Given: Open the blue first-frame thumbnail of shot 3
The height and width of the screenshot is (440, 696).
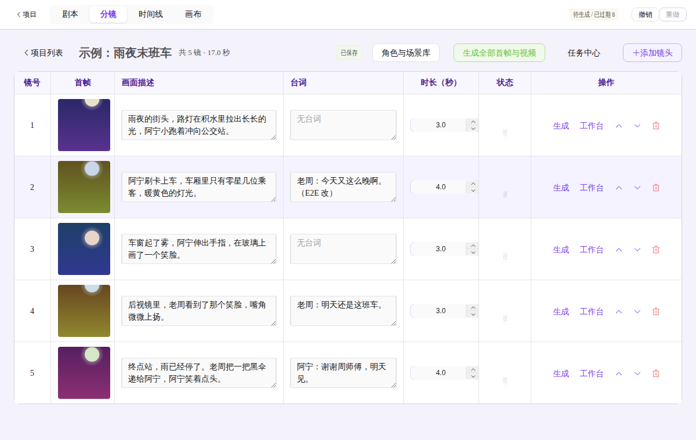Looking at the screenshot, I should click(x=84, y=249).
